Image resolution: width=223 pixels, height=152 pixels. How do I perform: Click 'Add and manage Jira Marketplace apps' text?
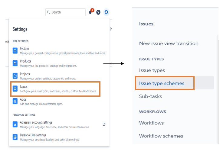41,104
